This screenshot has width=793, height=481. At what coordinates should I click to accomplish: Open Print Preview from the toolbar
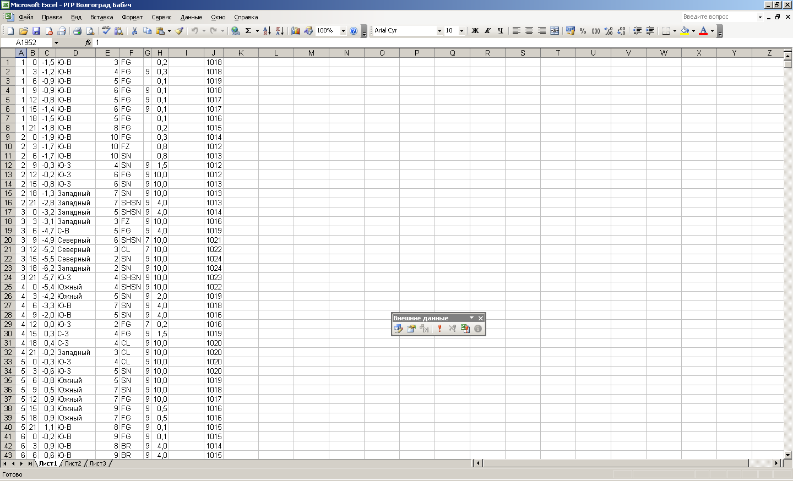click(90, 31)
